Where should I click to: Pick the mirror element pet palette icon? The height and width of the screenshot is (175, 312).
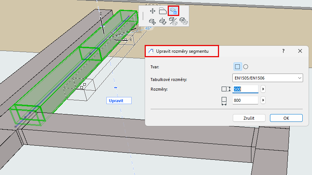point(173,21)
